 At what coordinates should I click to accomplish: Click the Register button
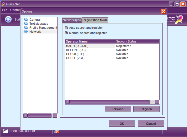click(146, 109)
